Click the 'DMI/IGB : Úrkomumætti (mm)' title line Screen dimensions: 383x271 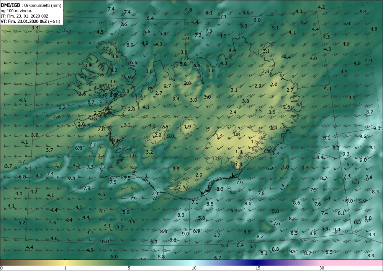tap(31, 5)
